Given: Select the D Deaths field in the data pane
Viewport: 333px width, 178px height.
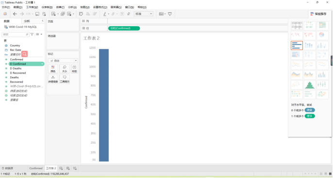Looking at the screenshot, I should 16,68.
